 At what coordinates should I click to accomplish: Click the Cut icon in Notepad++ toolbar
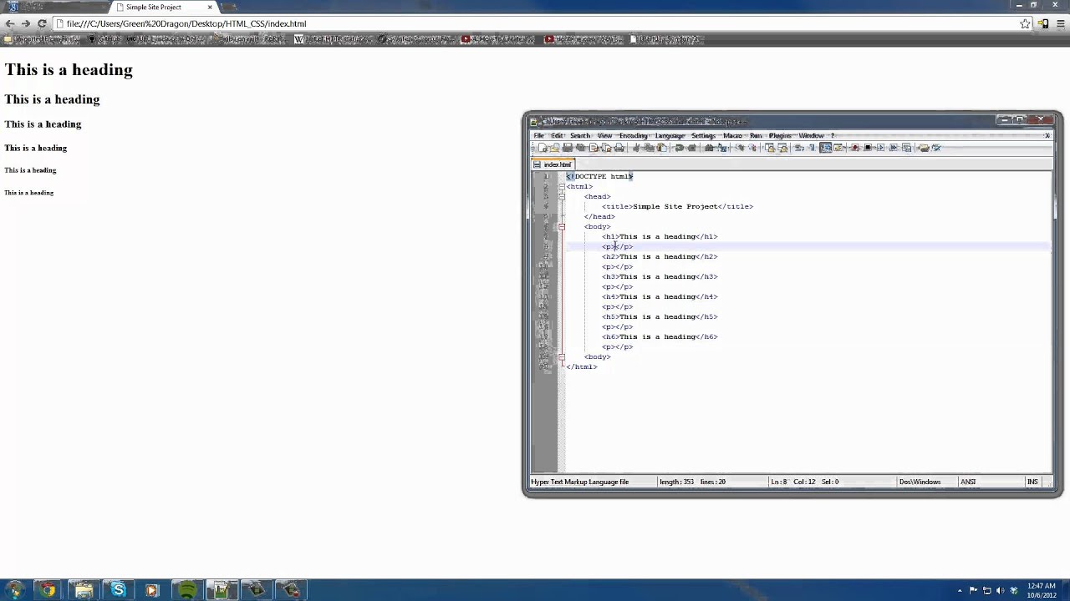(636, 148)
